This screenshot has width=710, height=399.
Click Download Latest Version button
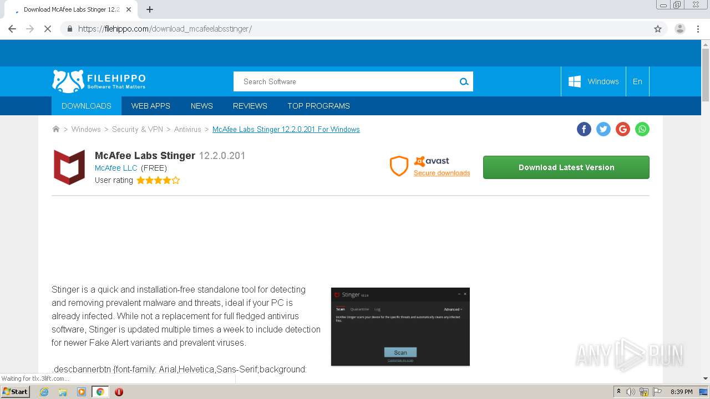point(566,167)
